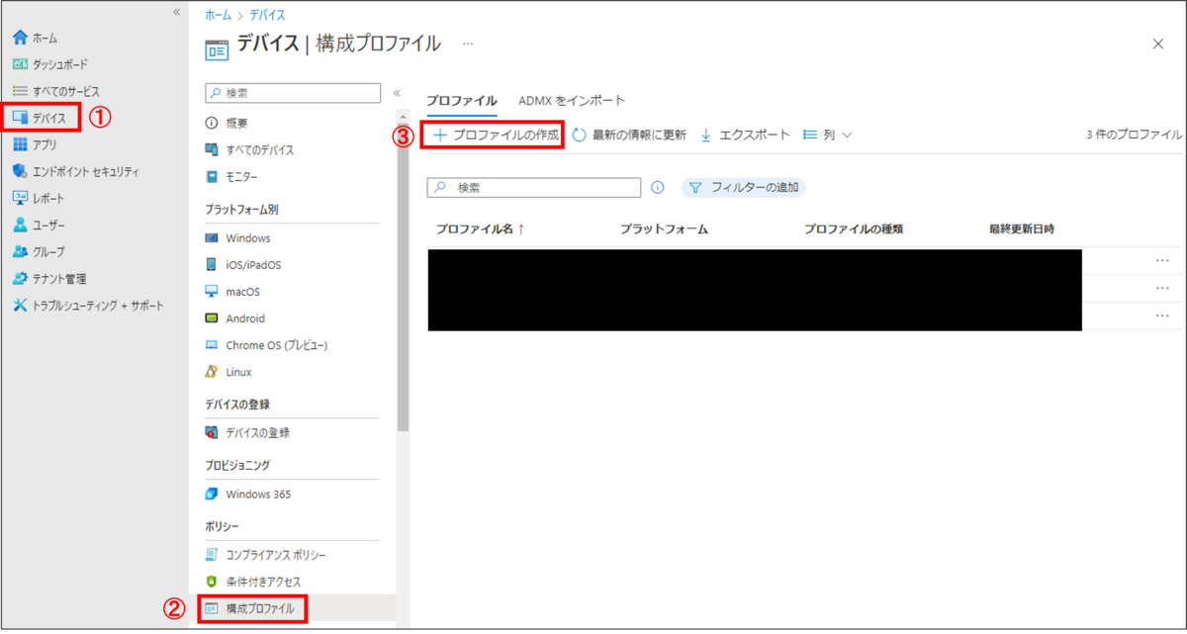Image resolution: width=1187 pixels, height=634 pixels.
Task: Open ellipsis menu of second profile row
Action: (x=1162, y=288)
